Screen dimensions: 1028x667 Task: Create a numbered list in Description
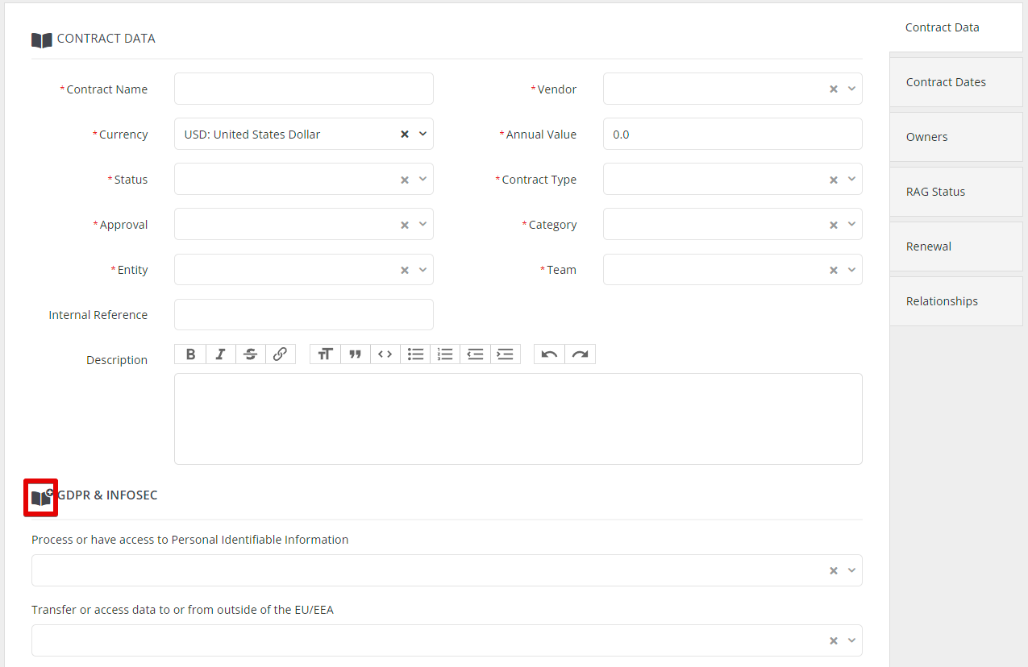coord(445,354)
